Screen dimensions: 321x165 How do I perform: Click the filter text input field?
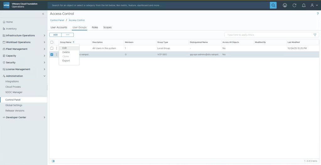pyautogui.click(x=268, y=35)
